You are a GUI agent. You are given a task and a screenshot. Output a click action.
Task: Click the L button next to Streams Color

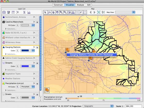coord(18,66)
